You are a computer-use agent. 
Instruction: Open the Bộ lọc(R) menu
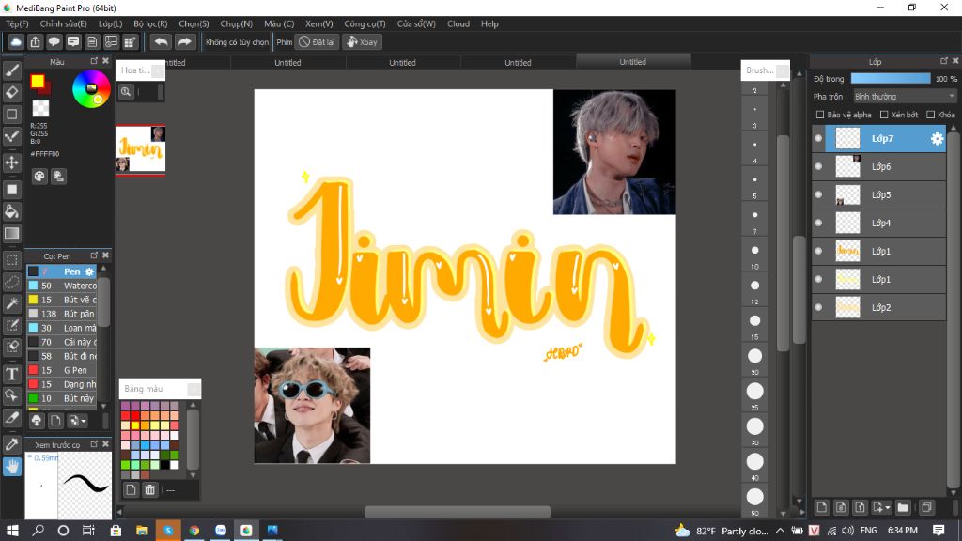tap(150, 23)
